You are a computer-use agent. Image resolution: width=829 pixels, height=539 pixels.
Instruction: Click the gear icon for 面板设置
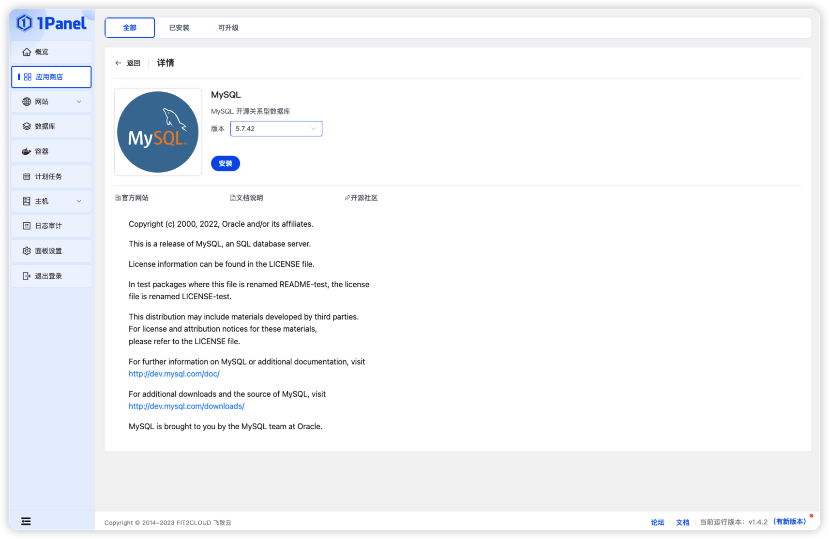coord(27,251)
